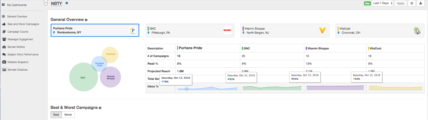Select the Best campaigns tab
The height and width of the screenshot is (120, 428).
[x=56, y=115]
